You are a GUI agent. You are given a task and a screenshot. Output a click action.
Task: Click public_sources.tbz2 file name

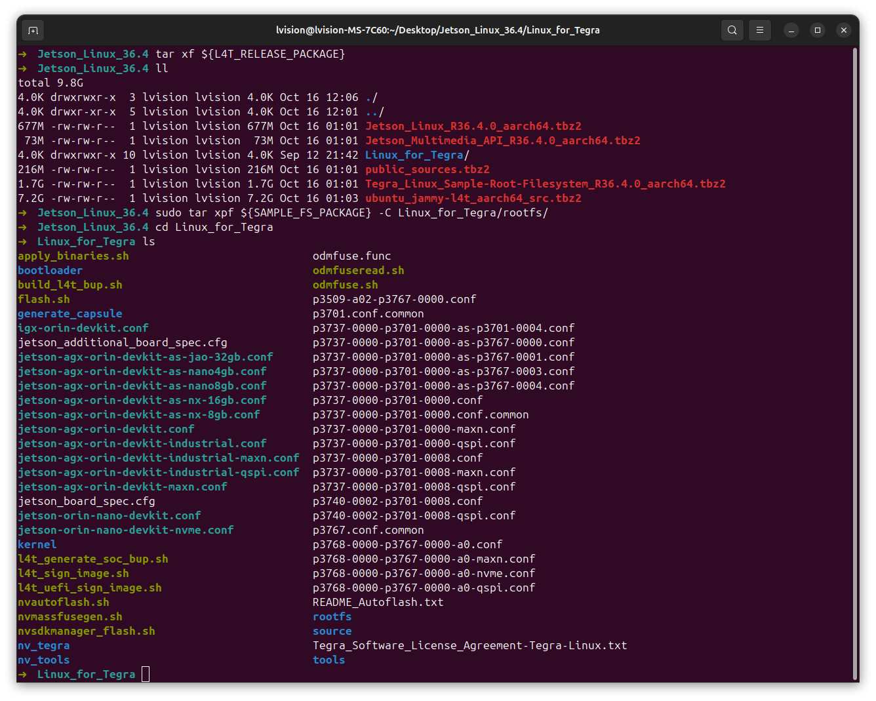(428, 169)
